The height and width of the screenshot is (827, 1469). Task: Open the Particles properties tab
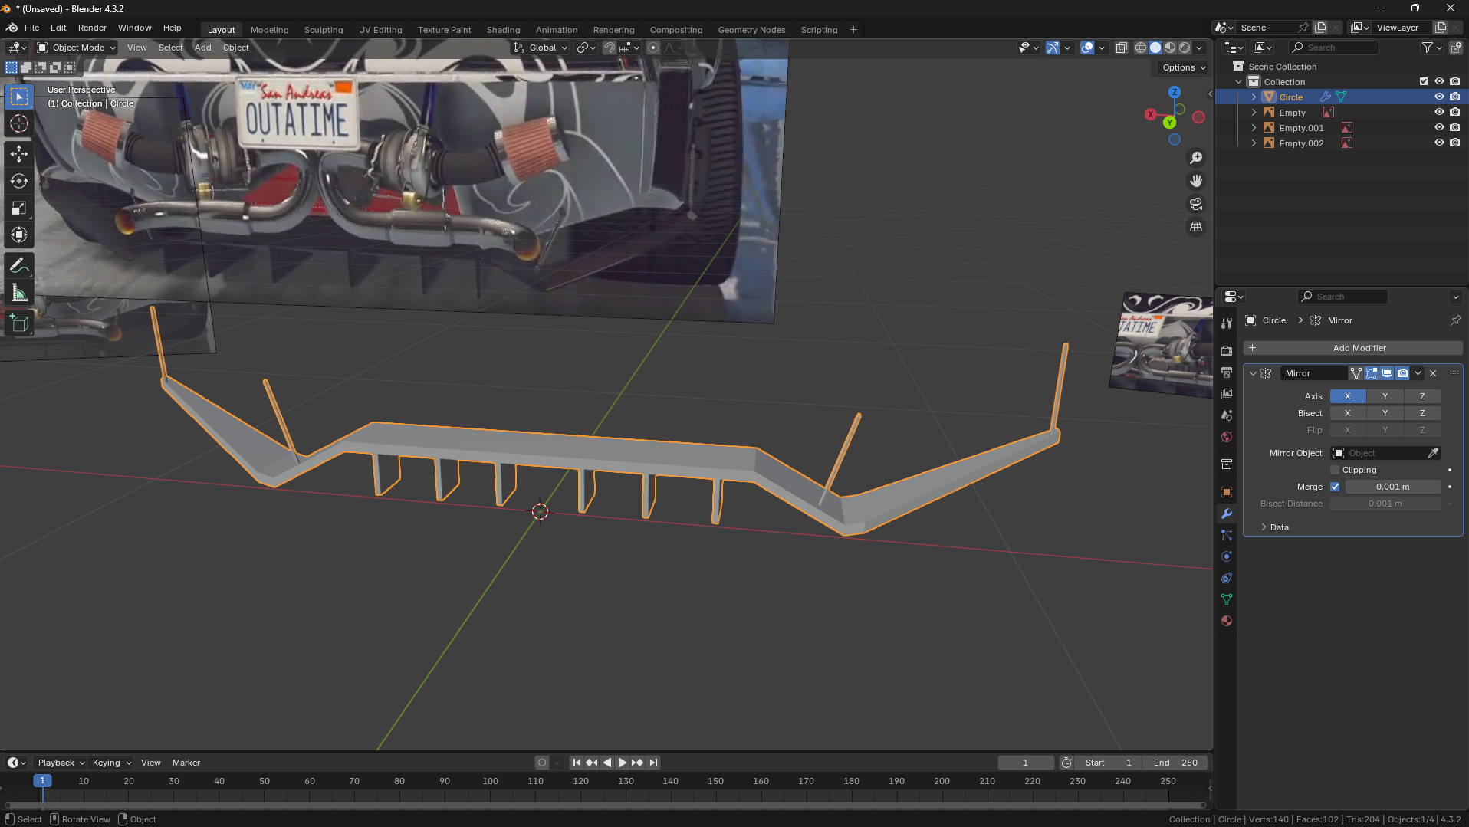click(x=1227, y=535)
